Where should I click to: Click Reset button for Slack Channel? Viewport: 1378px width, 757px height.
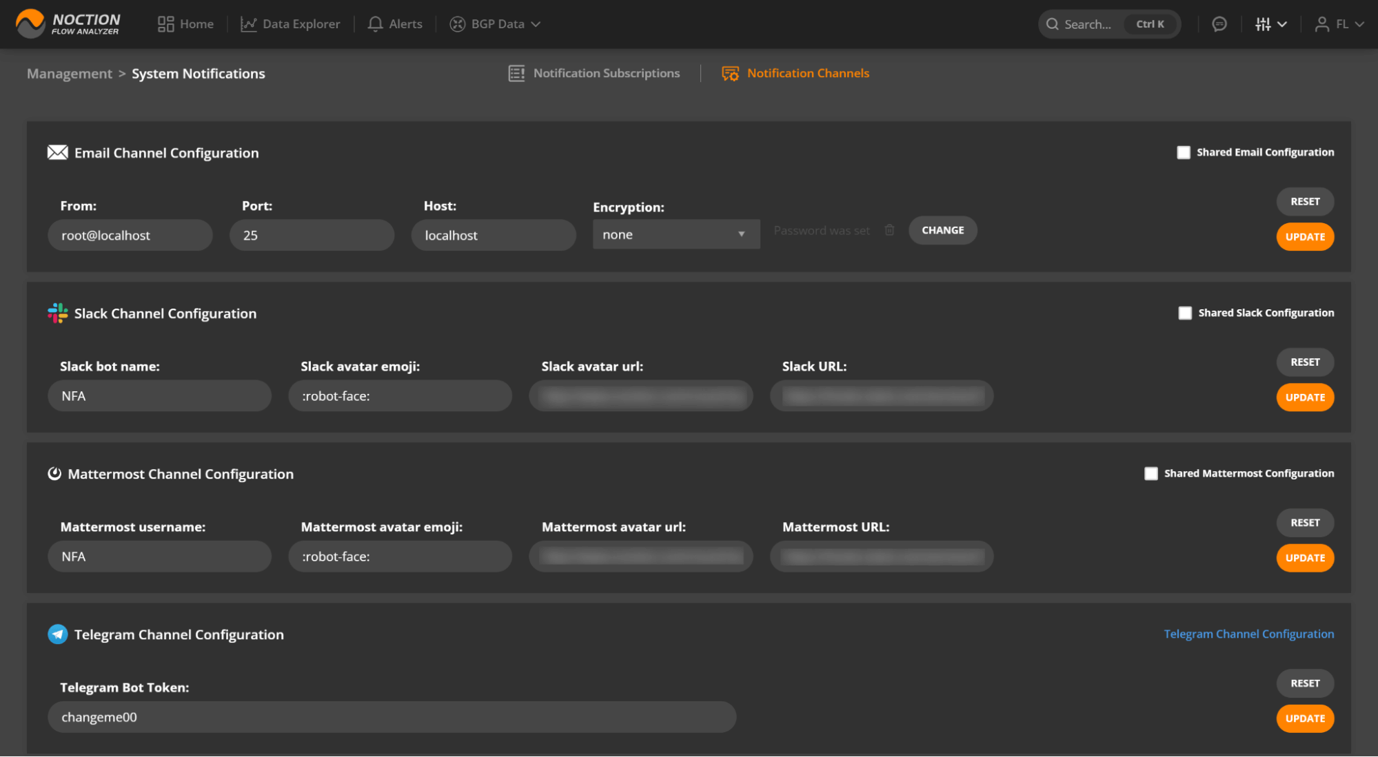[x=1305, y=362]
